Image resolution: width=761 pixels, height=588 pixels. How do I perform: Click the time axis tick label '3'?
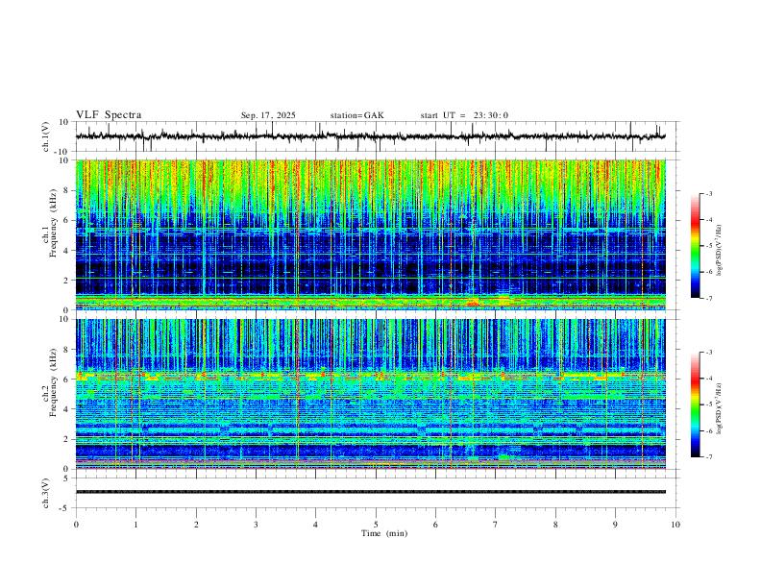256,525
